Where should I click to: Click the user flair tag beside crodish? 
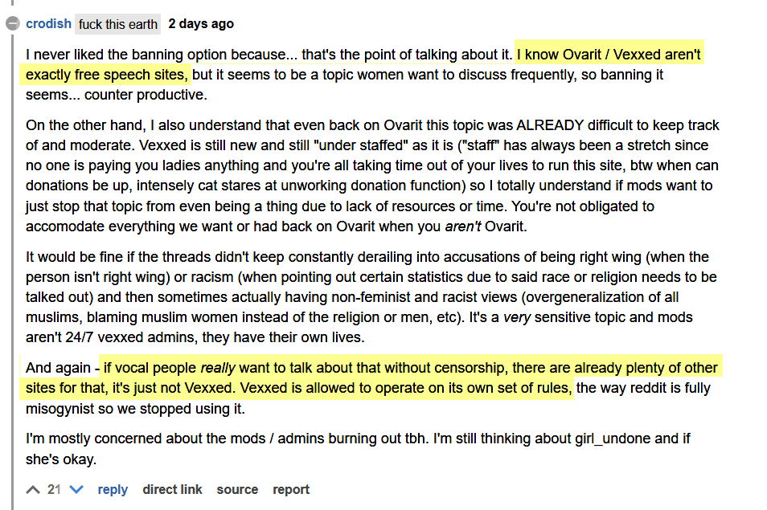[118, 24]
